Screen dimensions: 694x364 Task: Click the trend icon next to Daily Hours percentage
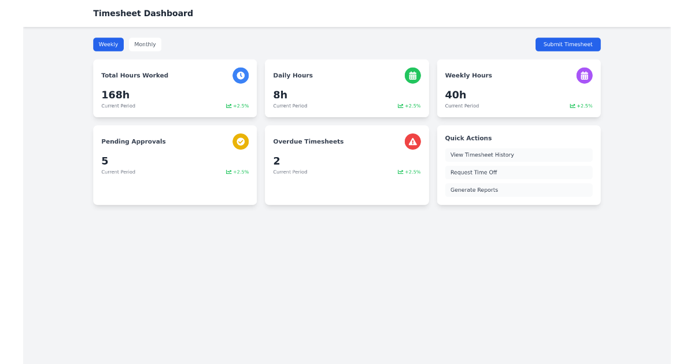click(x=400, y=106)
